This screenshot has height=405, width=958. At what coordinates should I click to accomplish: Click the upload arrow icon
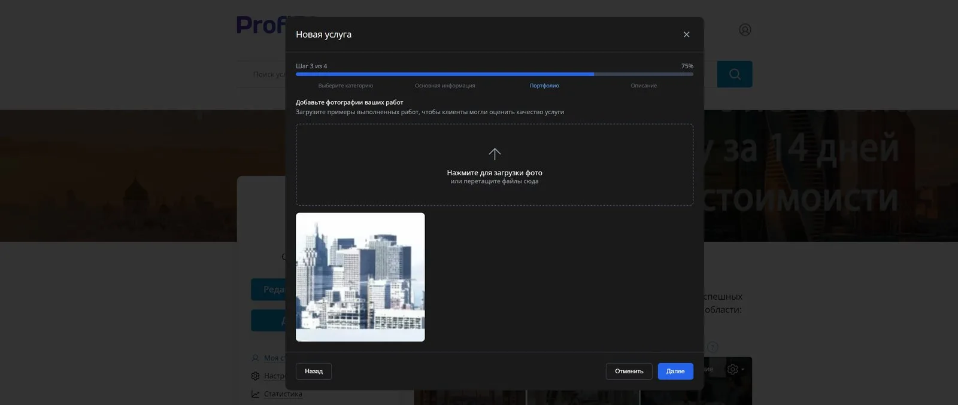pos(495,154)
